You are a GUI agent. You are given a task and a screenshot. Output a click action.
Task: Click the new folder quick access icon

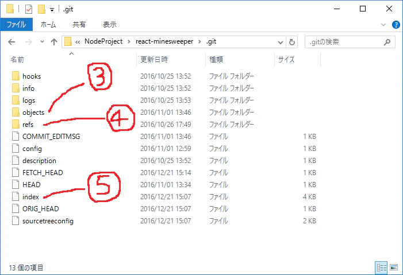(41, 10)
